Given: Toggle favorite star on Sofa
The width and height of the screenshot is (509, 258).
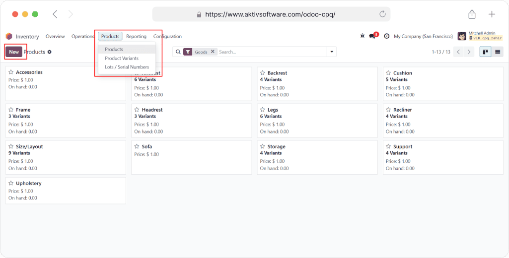Looking at the screenshot, I should 137,147.
